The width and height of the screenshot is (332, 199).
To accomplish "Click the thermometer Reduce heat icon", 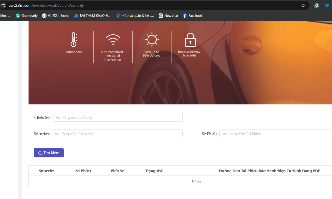I will tap(73, 40).
